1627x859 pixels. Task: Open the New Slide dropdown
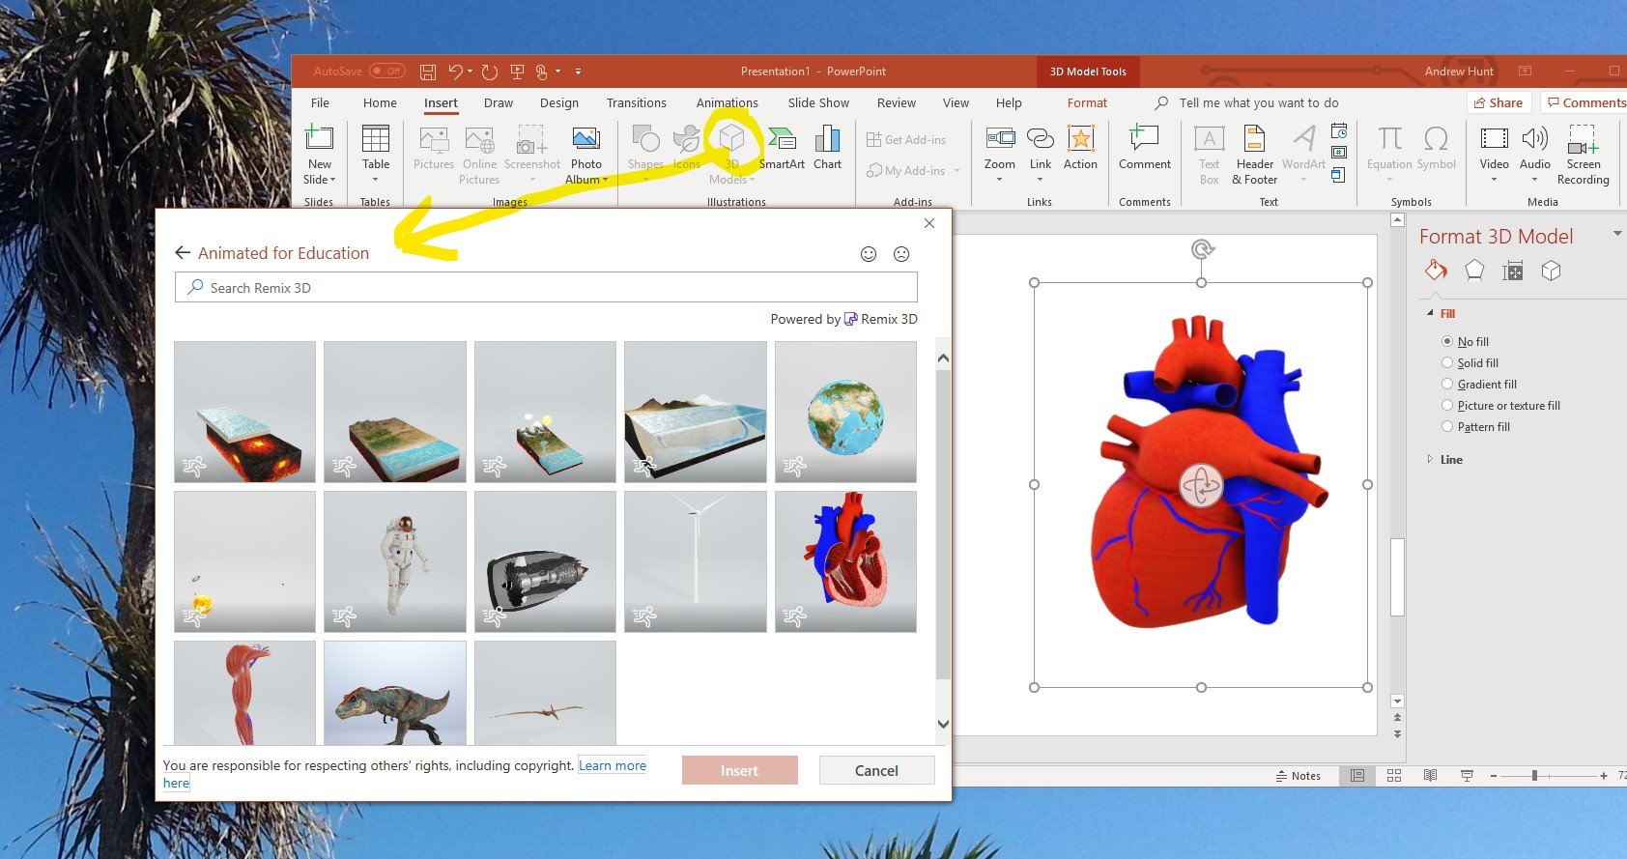[x=320, y=180]
